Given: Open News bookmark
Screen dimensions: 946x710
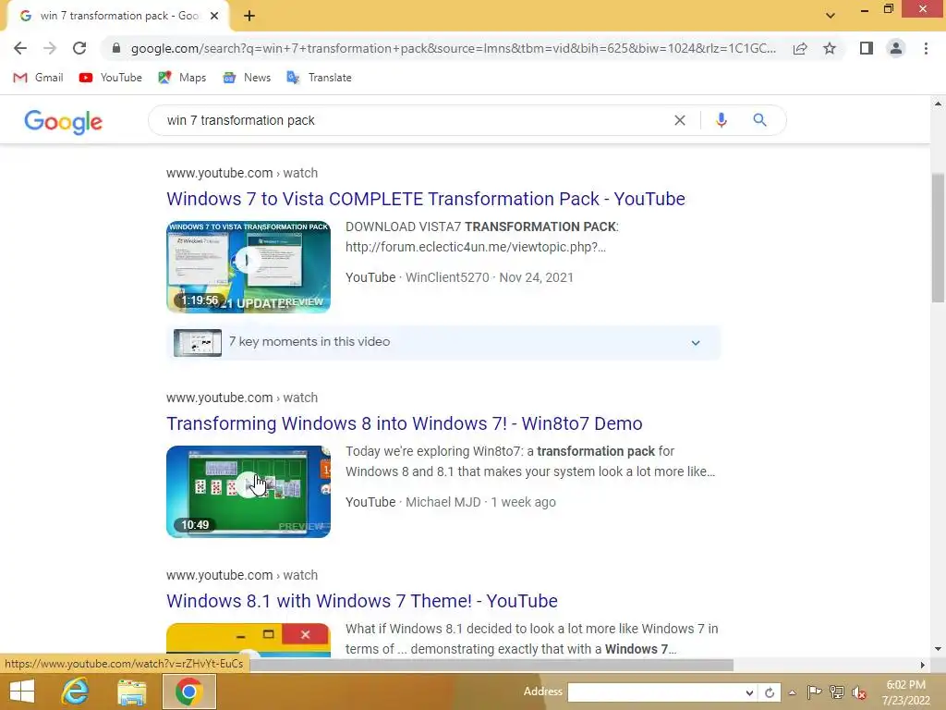Looking at the screenshot, I should [246, 78].
